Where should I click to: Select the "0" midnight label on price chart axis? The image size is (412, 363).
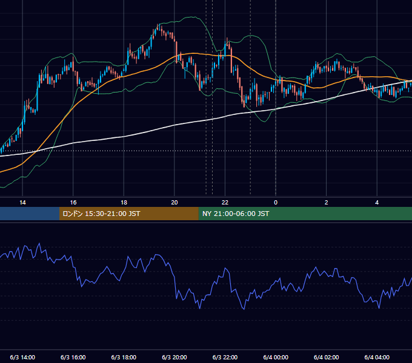[x=276, y=203]
